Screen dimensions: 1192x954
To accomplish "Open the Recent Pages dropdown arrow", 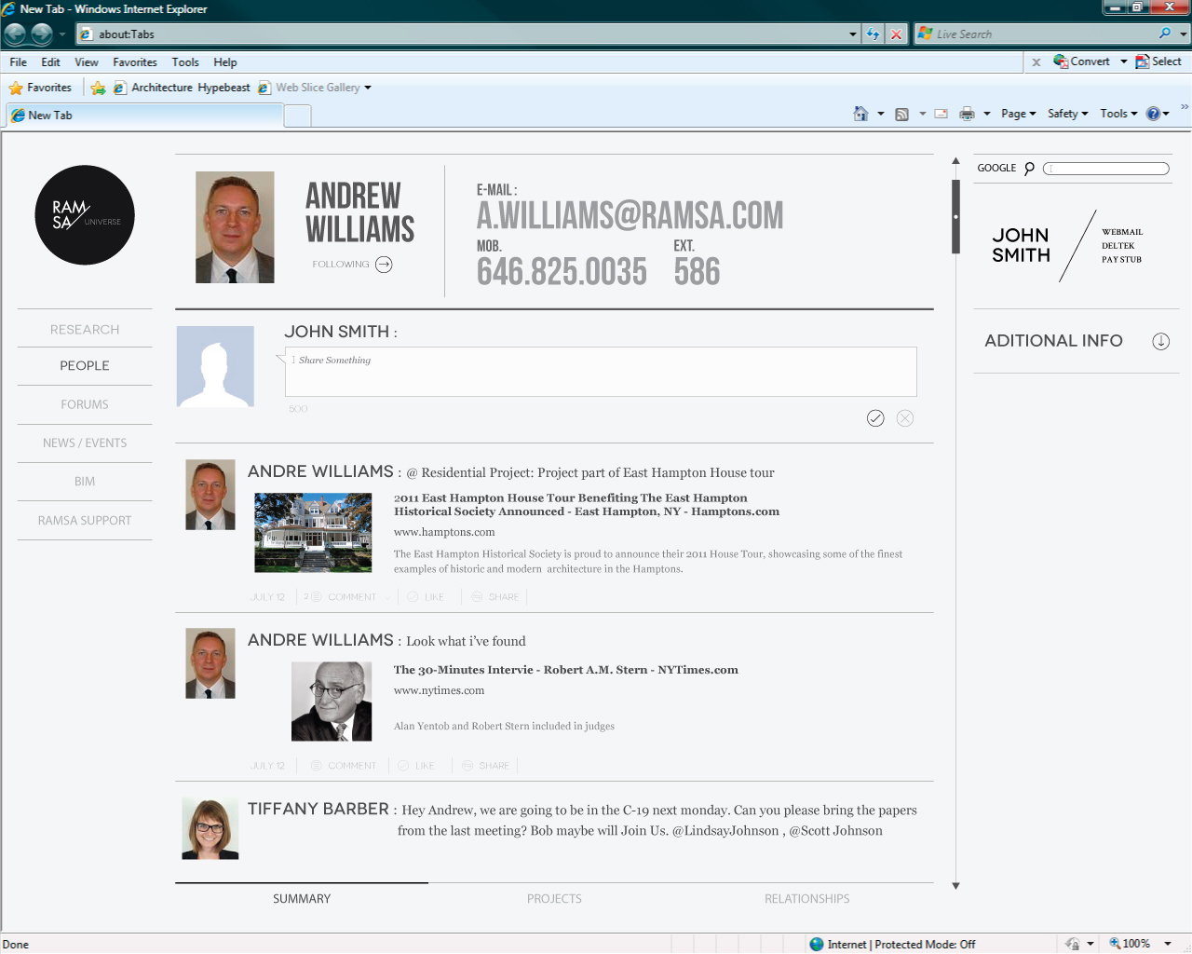I will point(62,34).
